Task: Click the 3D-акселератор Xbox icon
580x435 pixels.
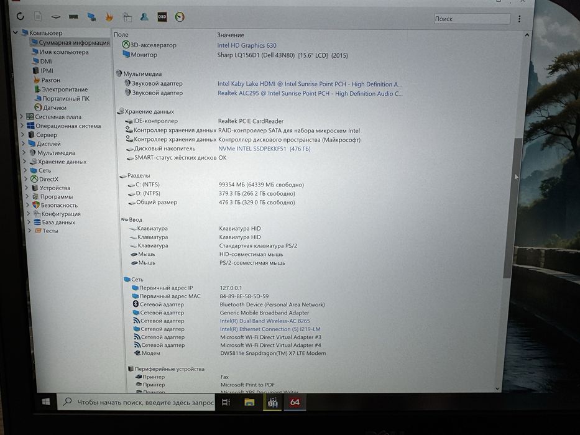Action: [126, 45]
